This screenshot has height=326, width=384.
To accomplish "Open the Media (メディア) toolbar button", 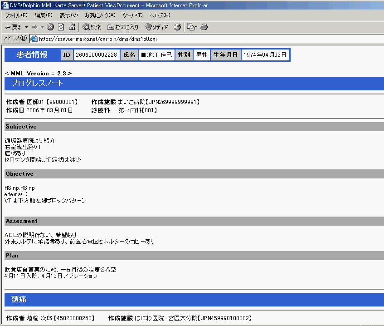I will coord(156,27).
